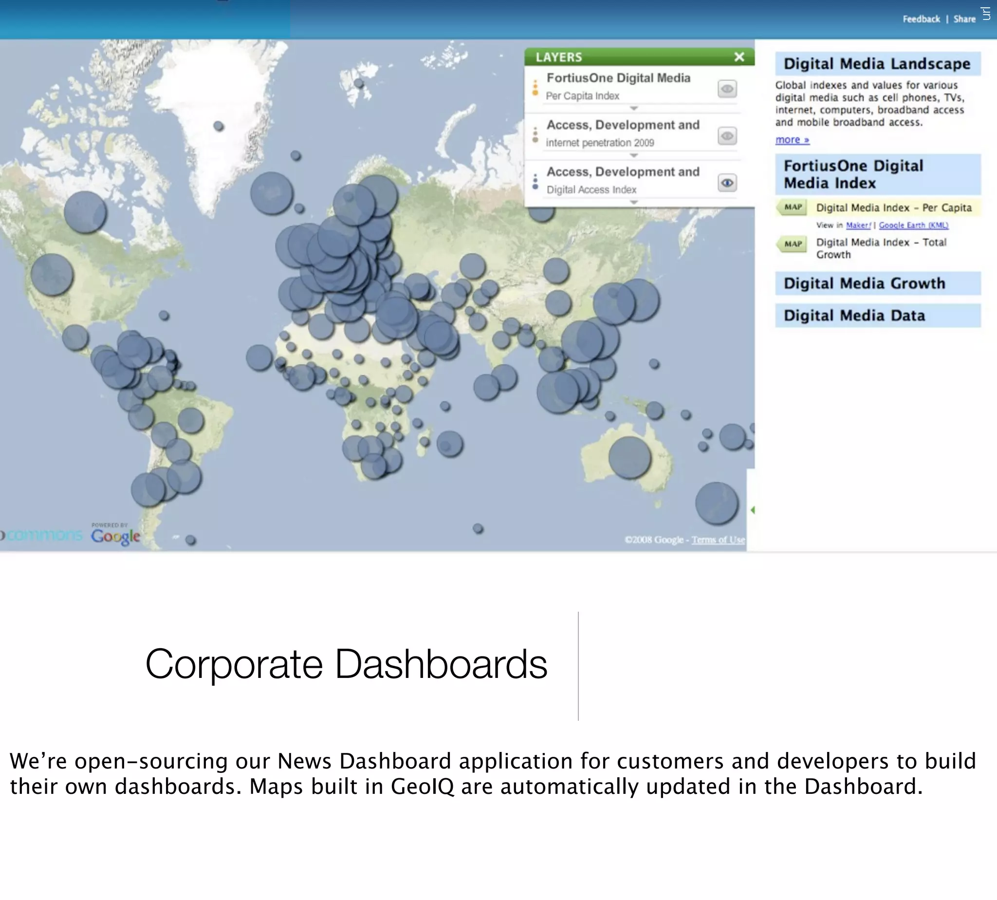Click blue dots icon for Digital Access Index

(x=535, y=182)
